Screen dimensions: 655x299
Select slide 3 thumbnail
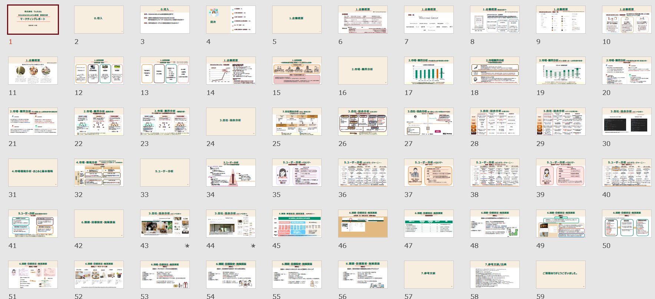[165, 20]
